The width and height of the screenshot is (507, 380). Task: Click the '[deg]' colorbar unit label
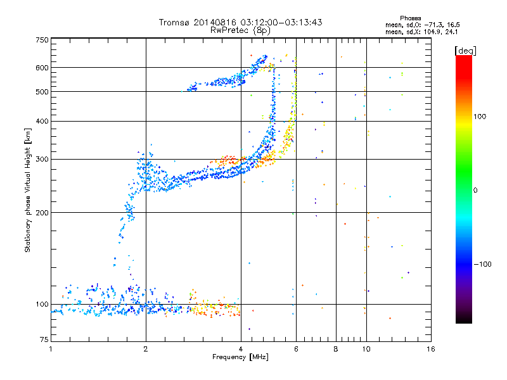[465, 51]
